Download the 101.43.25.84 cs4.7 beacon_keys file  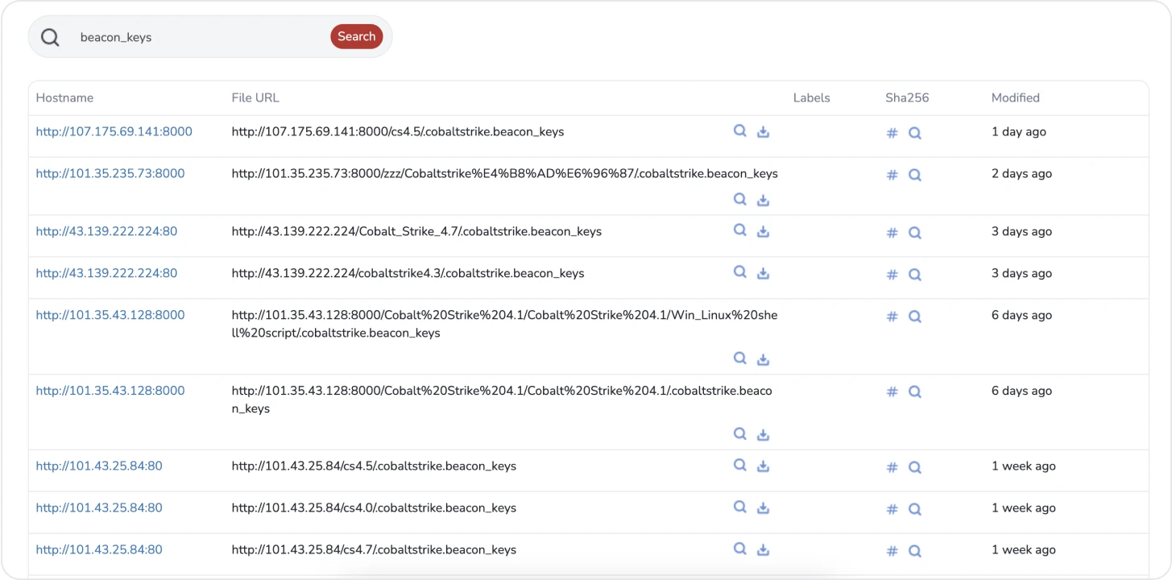point(763,550)
